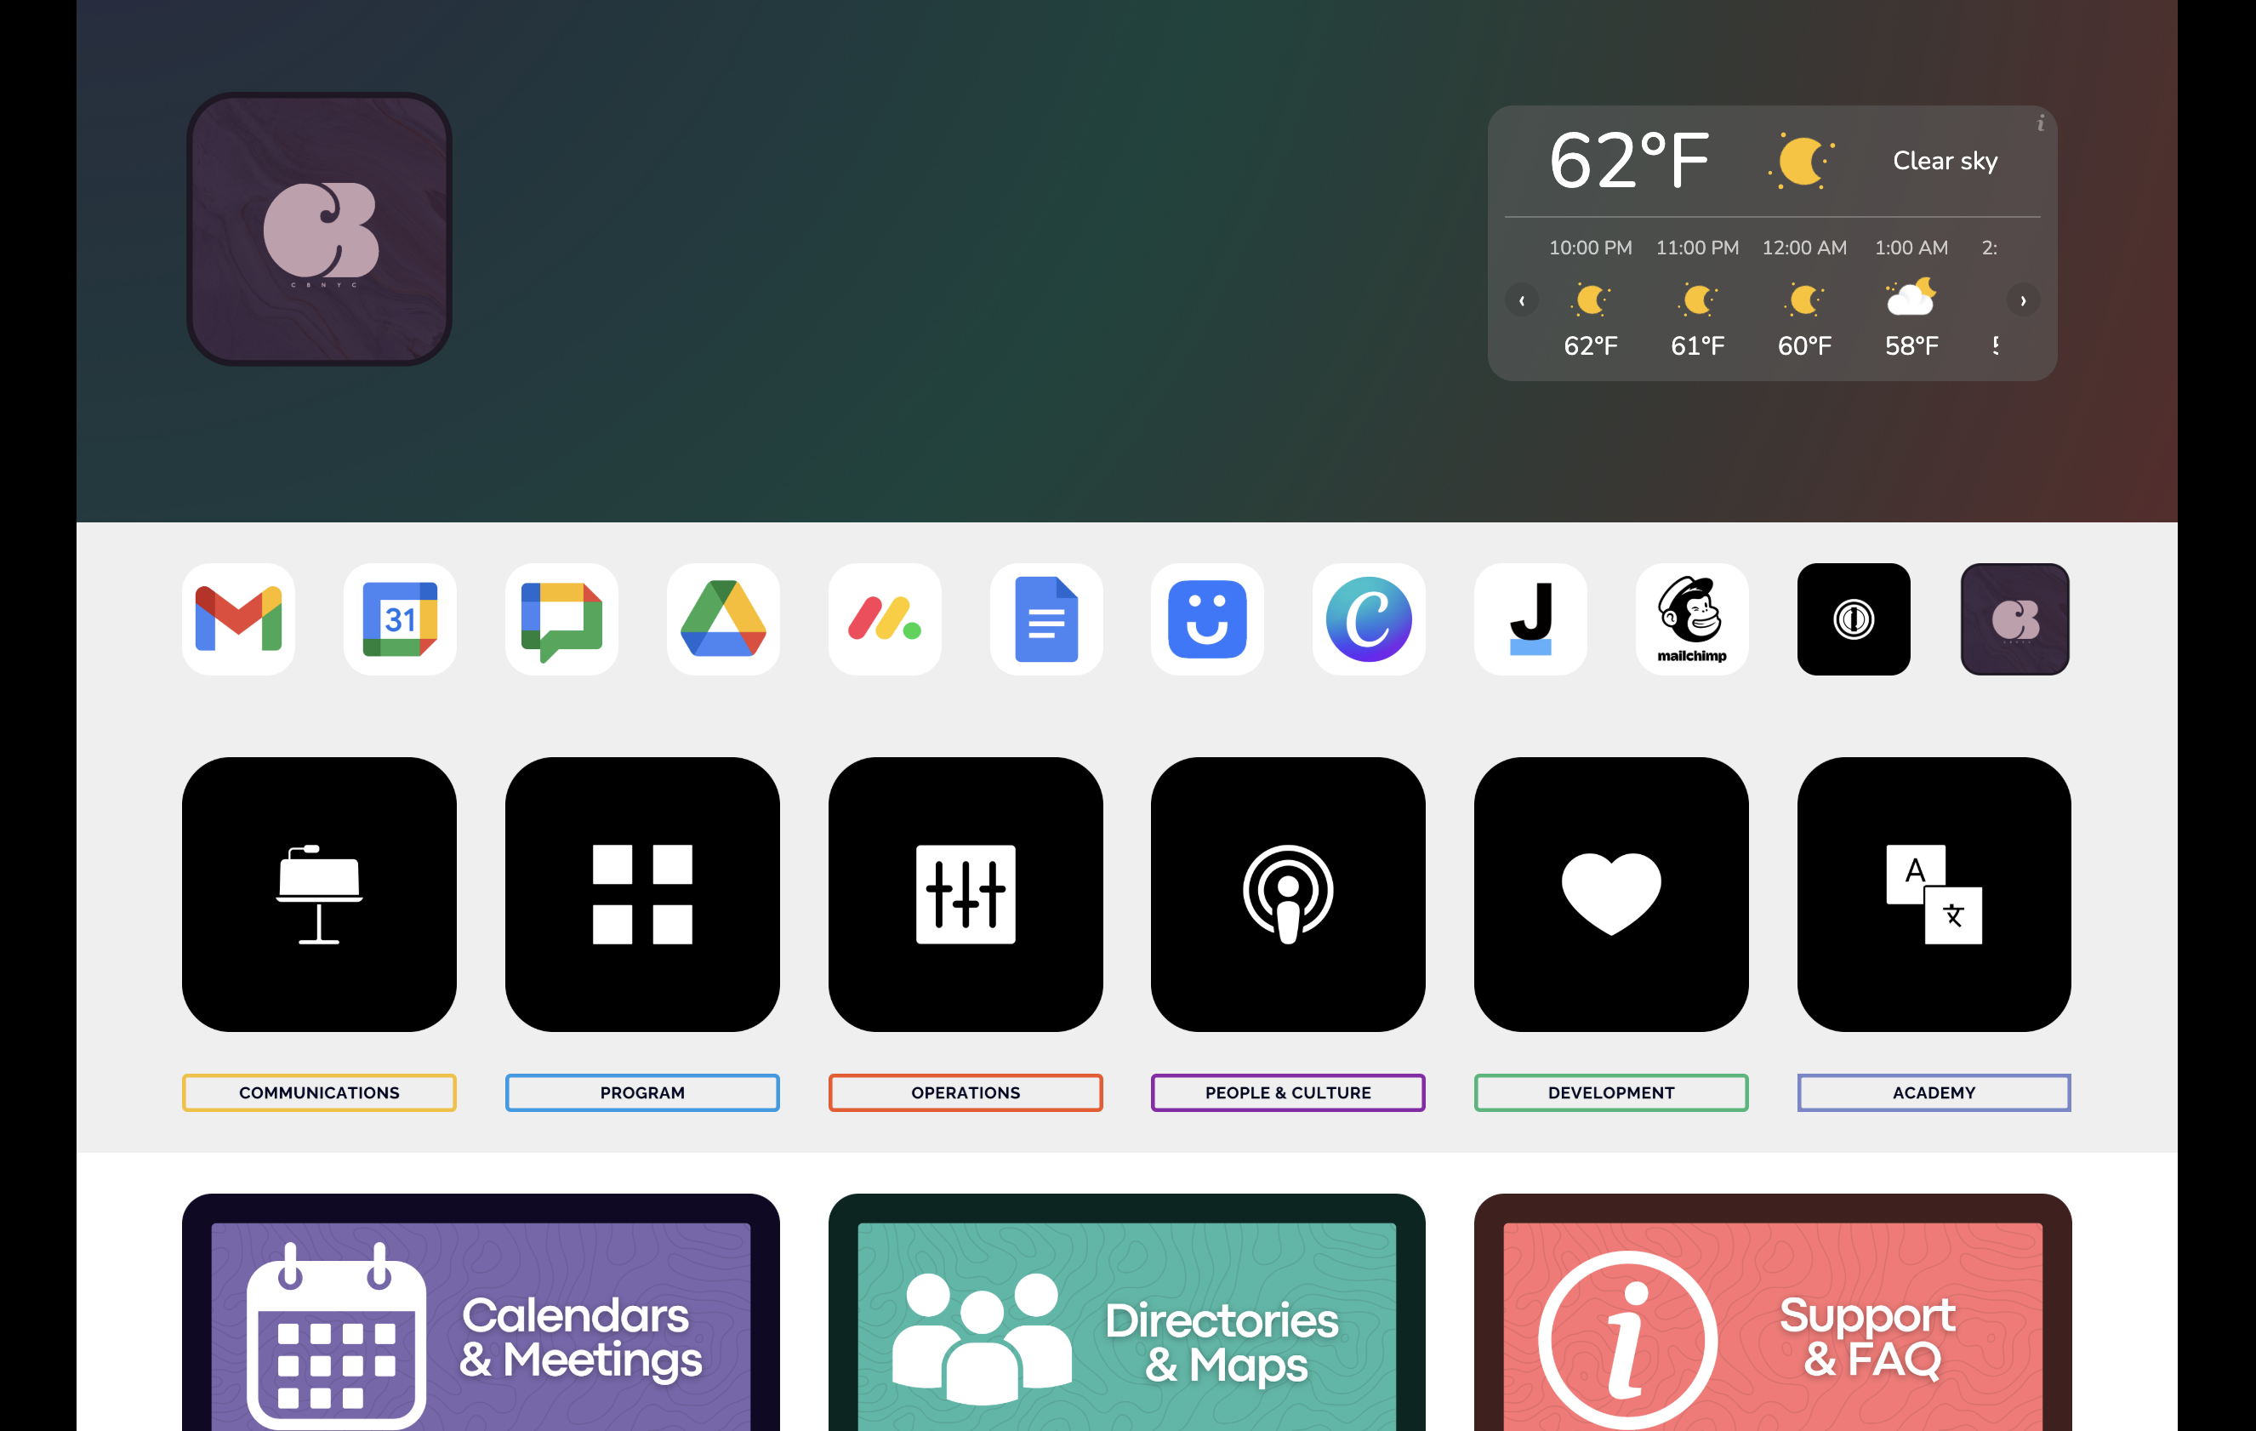This screenshot has height=1431, width=2256.
Task: Open the Mailchimp app icon
Action: pos(1691,619)
